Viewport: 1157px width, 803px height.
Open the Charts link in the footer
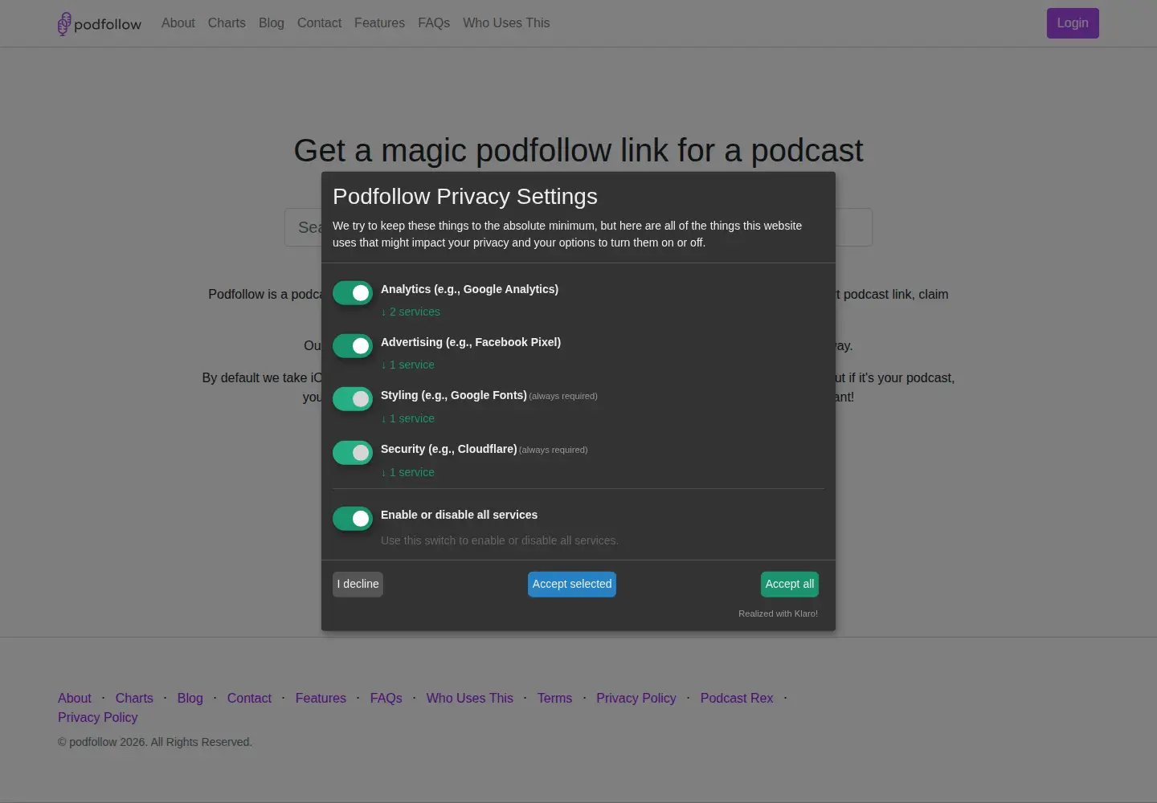(134, 699)
